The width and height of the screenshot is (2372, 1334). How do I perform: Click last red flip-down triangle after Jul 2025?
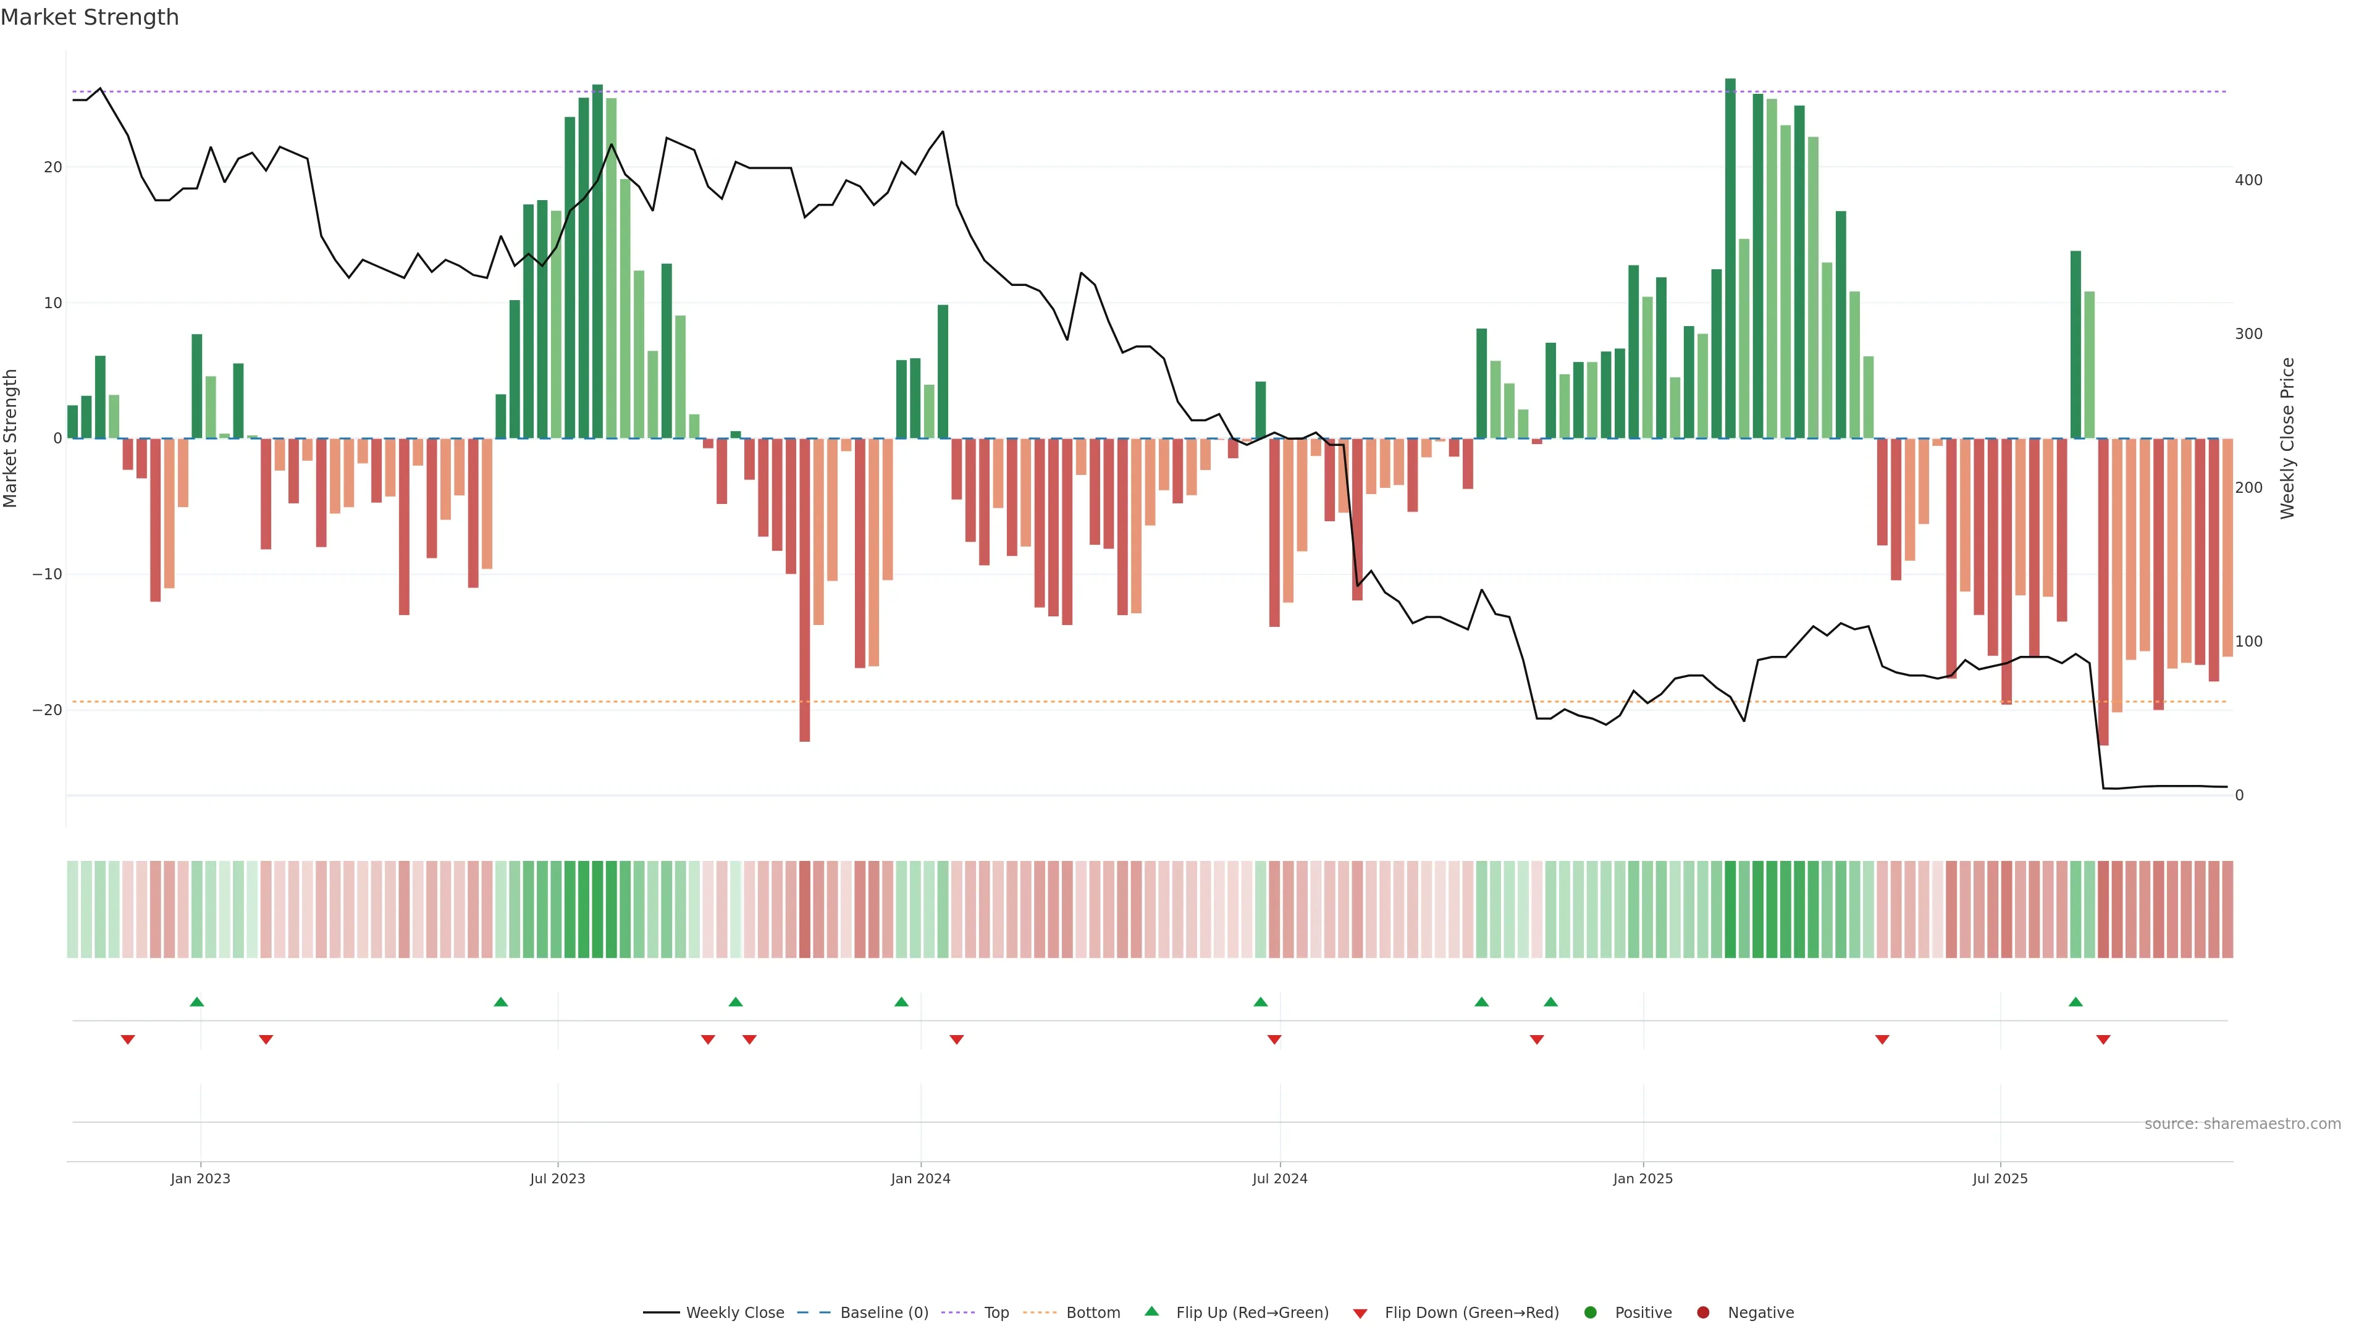pos(2103,1039)
